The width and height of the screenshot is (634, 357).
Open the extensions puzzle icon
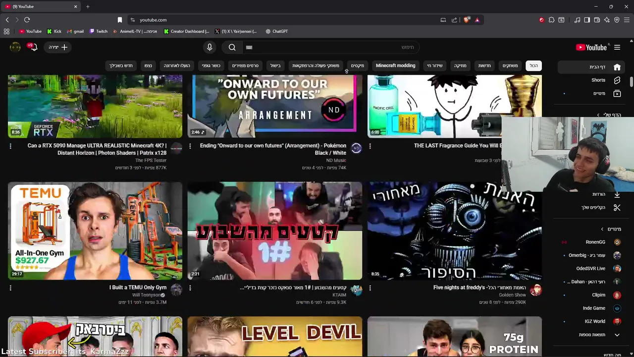(x=551, y=20)
